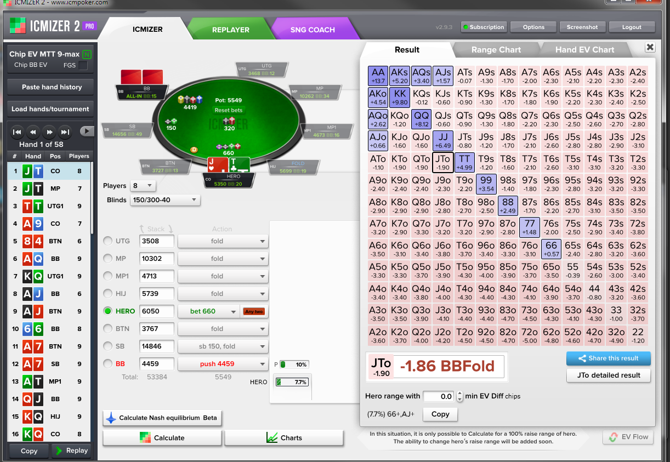Screen dimensions: 670x462
Task: Click the hand list vertical scrollbar
Action: pos(92,197)
